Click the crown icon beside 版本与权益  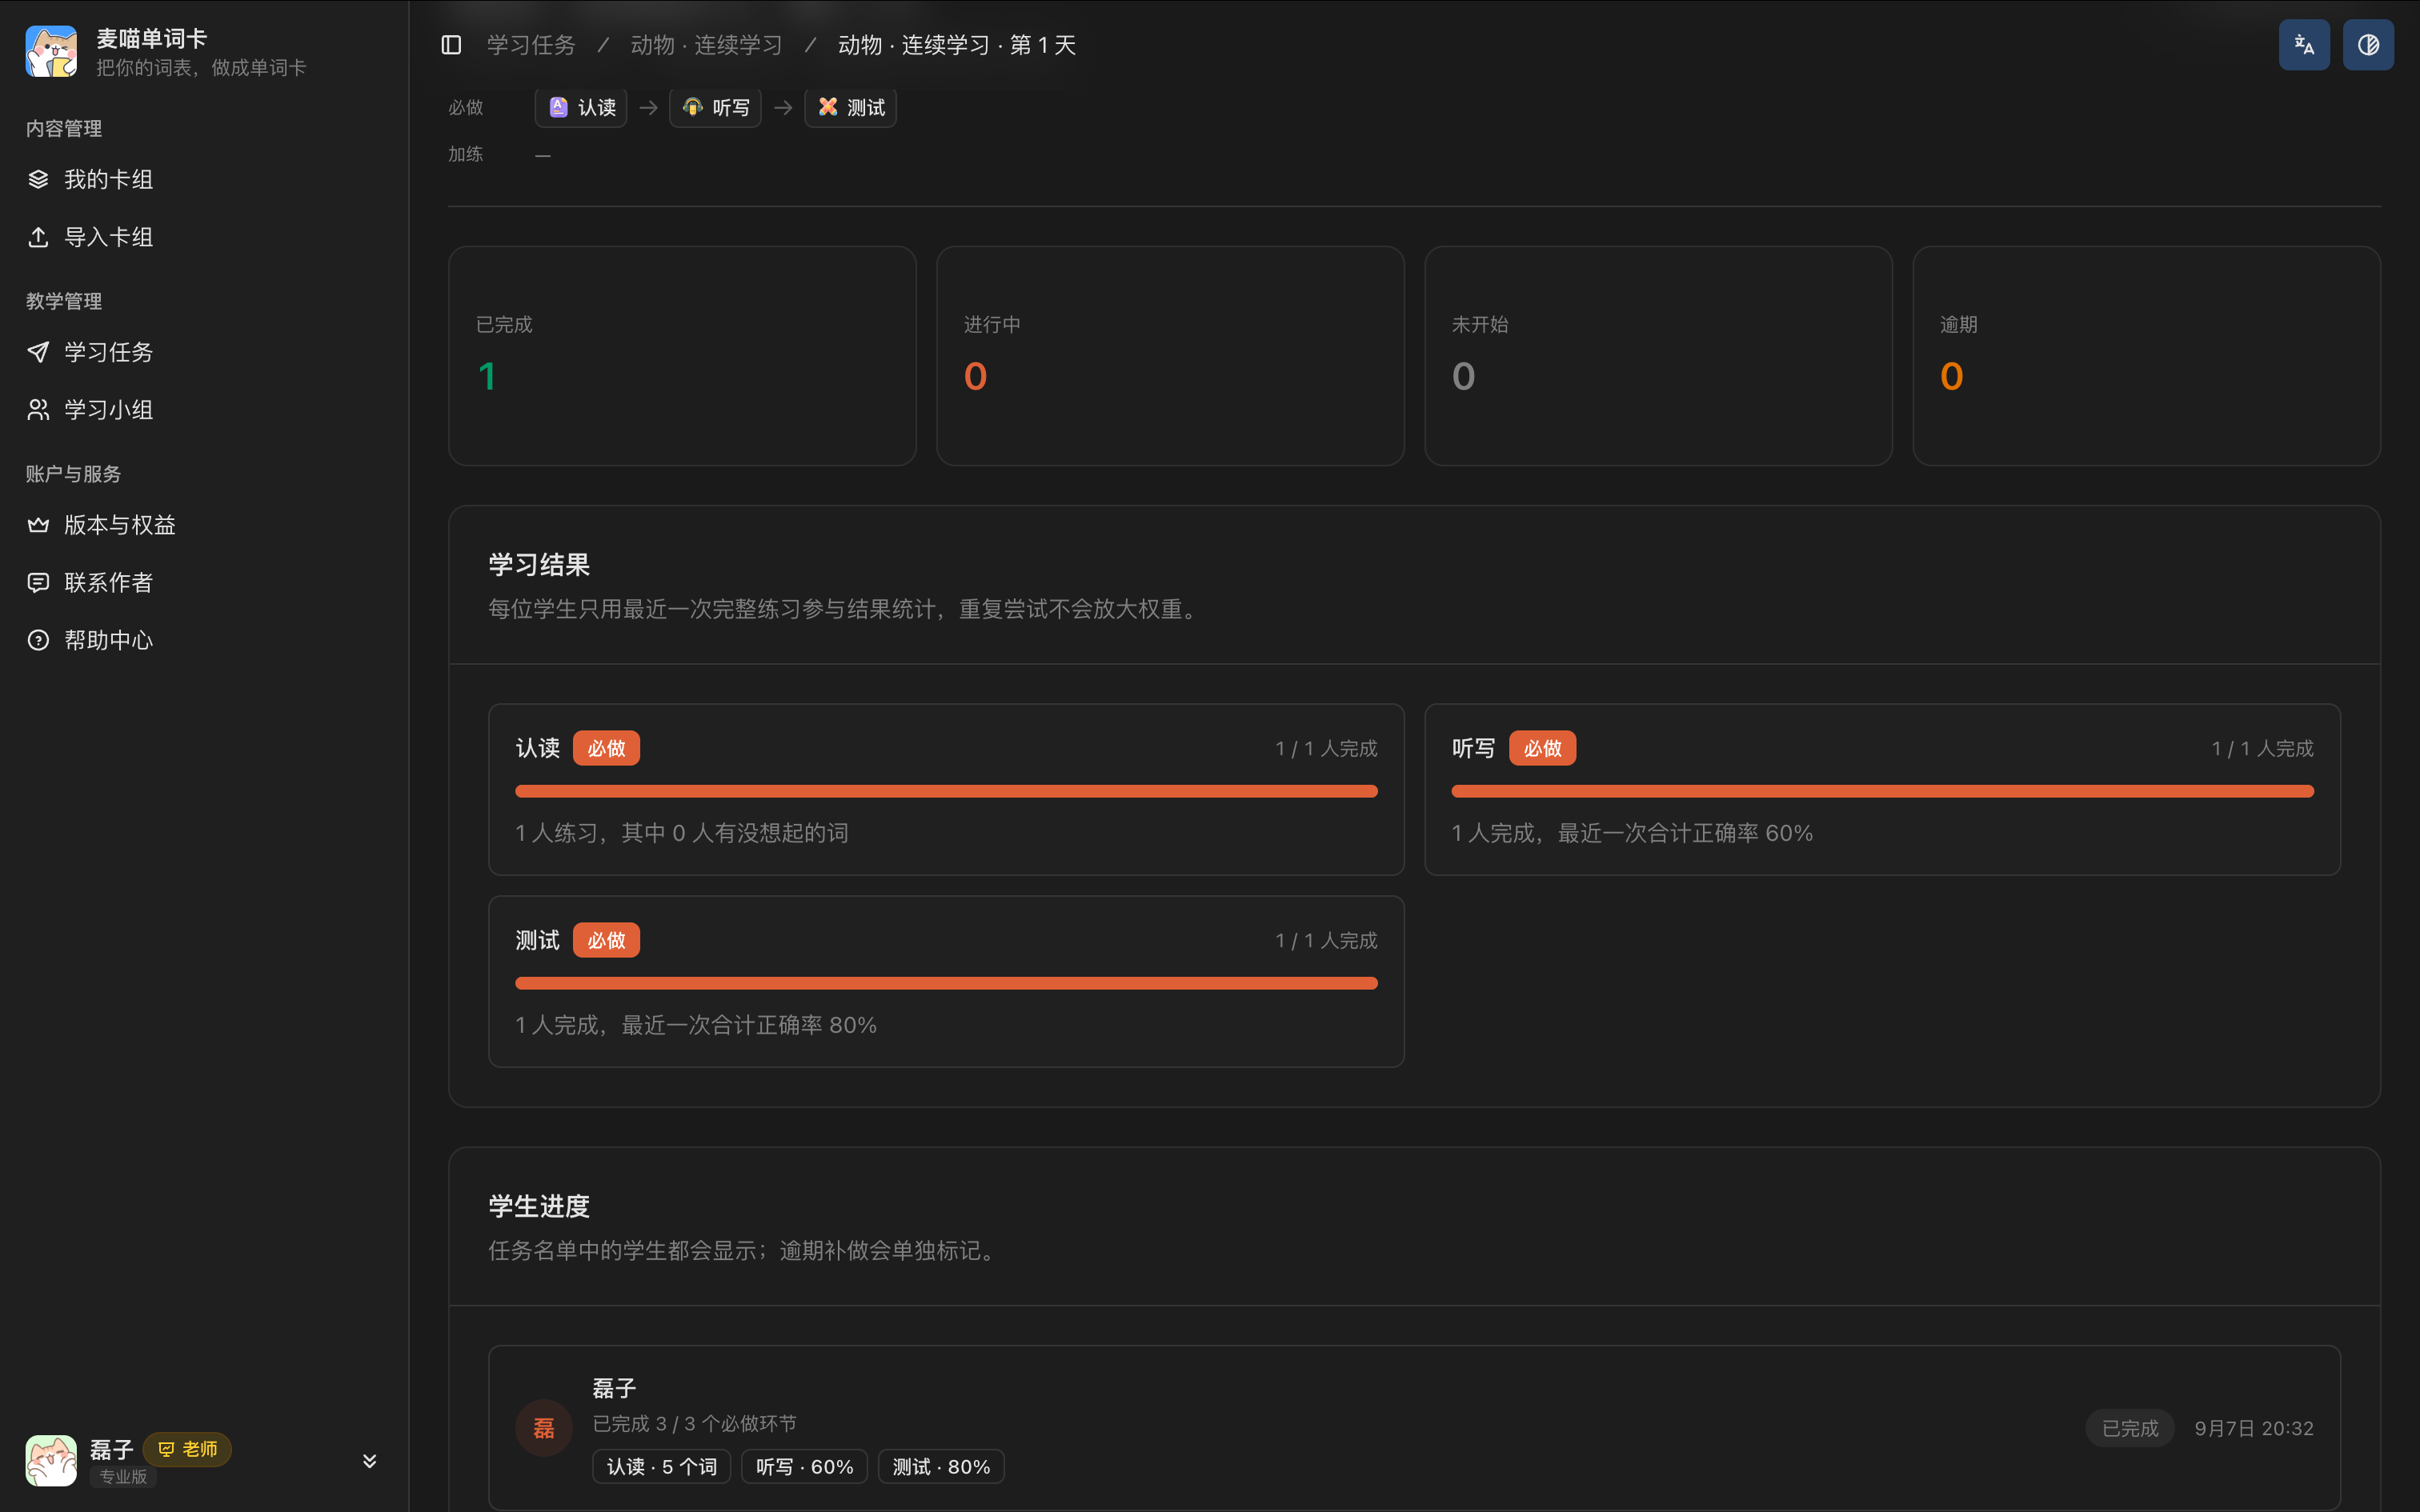click(38, 525)
